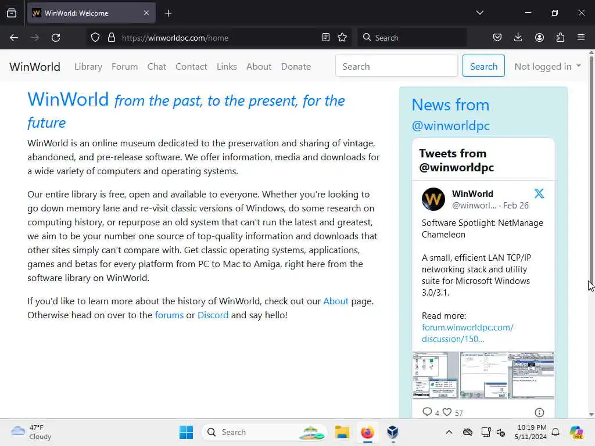Screen dimensions: 595x446
Task: Open the Chat nav link
Action: click(x=157, y=66)
